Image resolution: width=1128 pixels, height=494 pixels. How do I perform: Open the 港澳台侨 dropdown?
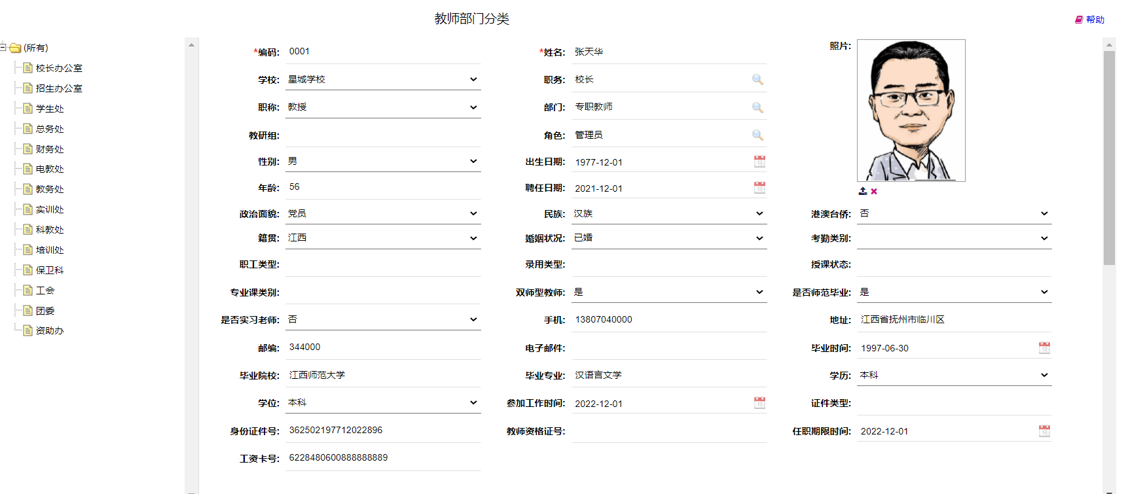tap(955, 213)
